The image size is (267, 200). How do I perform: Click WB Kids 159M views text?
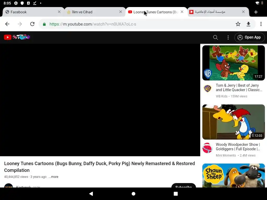[232, 96]
